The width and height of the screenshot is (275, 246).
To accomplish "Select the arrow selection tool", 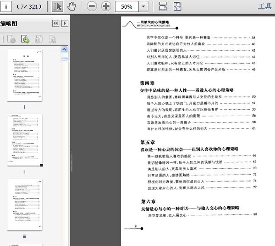I will [57, 6].
